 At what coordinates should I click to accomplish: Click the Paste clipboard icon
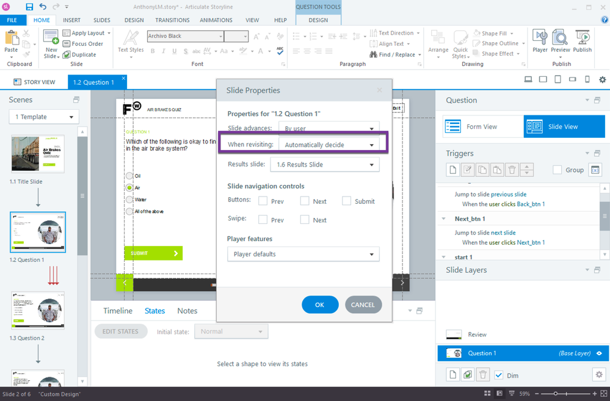11,38
